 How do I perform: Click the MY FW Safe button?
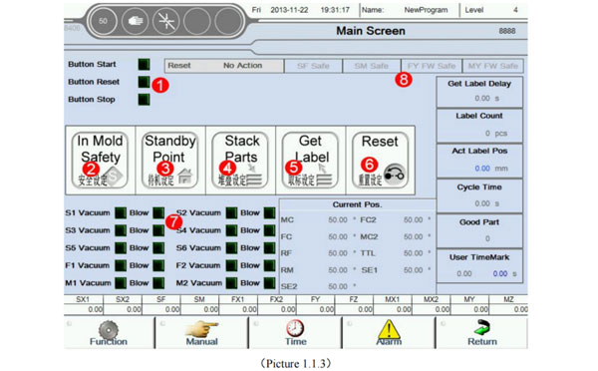492,66
